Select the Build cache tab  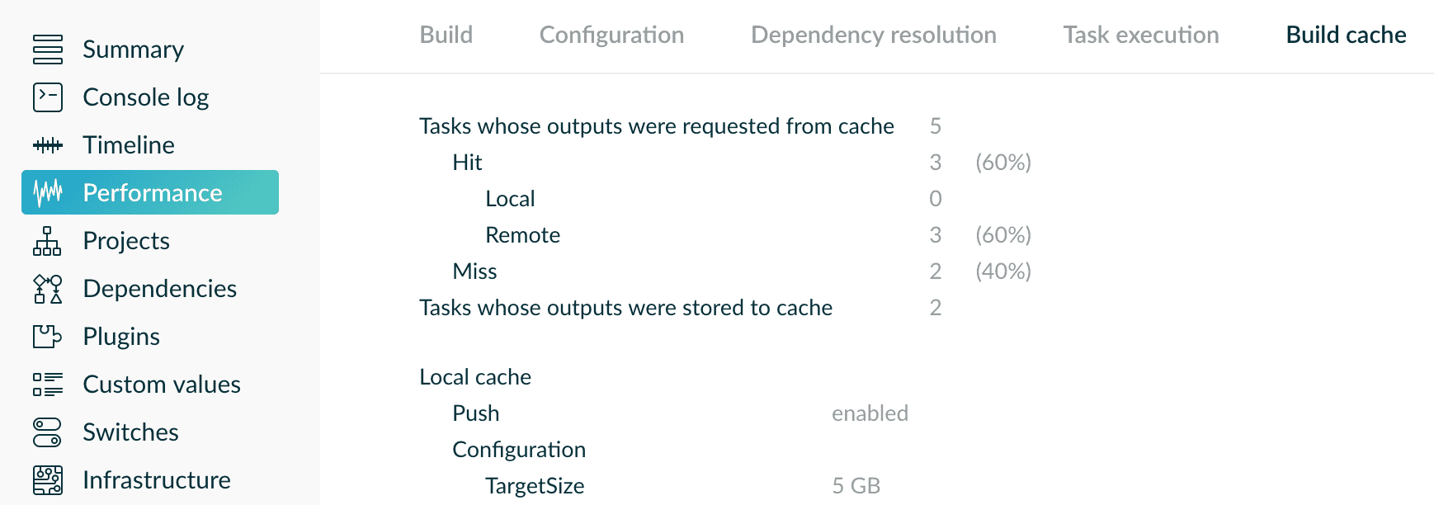1346,35
